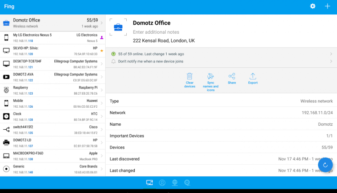337x193 pixels.
Task: Switch to the devices tab in bottom bar
Action: (150, 182)
